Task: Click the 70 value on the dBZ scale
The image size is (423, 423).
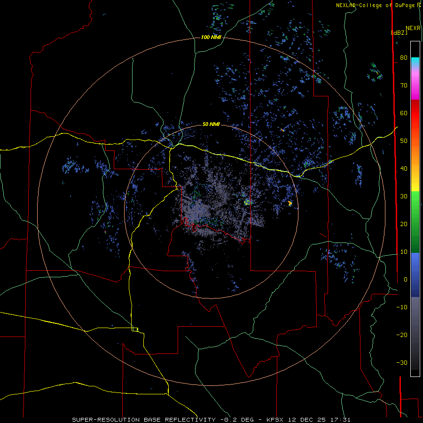Action: coord(404,85)
